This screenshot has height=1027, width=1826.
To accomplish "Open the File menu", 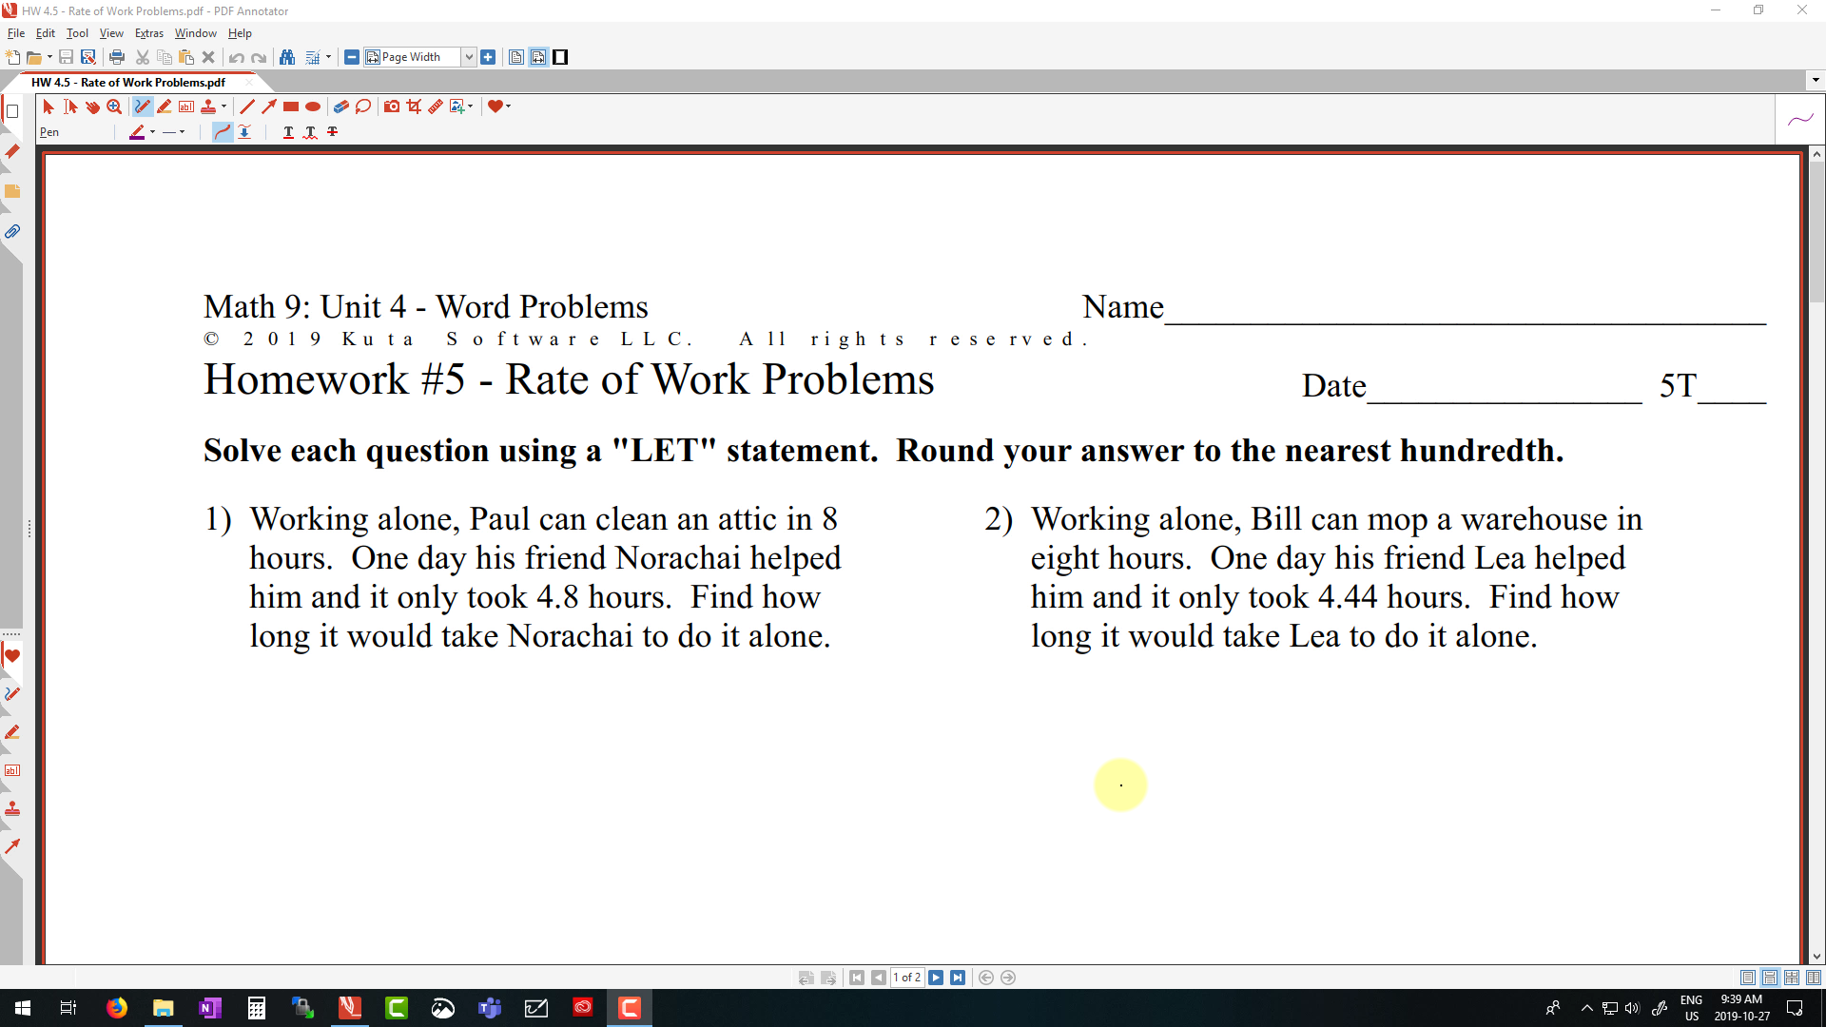I will point(16,33).
